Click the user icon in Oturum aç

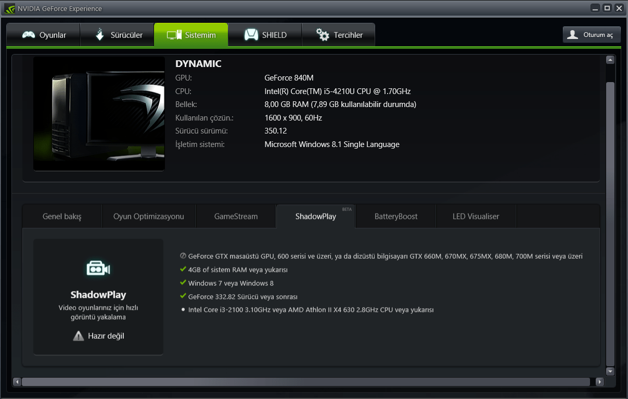(573, 35)
